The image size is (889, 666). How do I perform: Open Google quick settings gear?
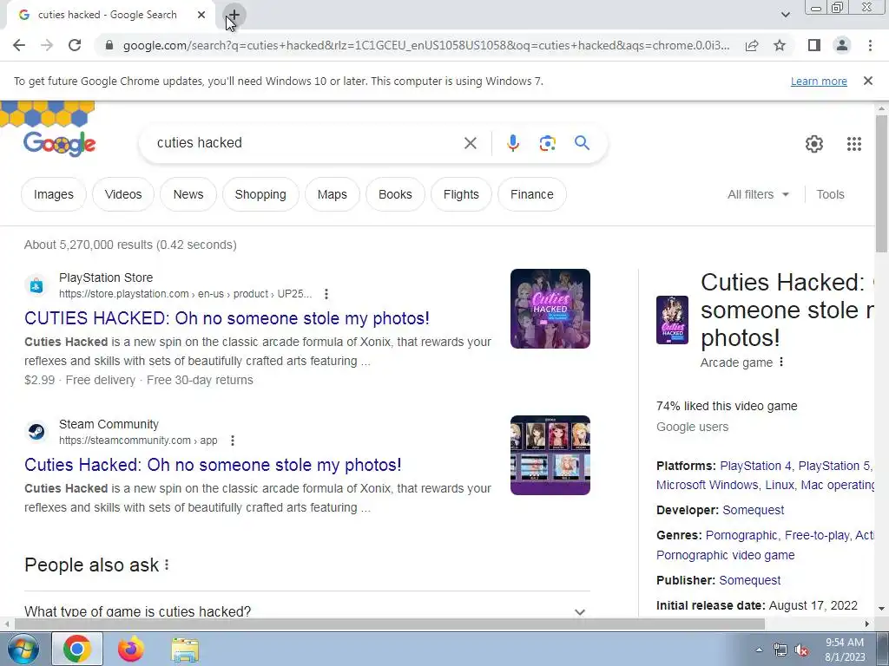point(814,144)
